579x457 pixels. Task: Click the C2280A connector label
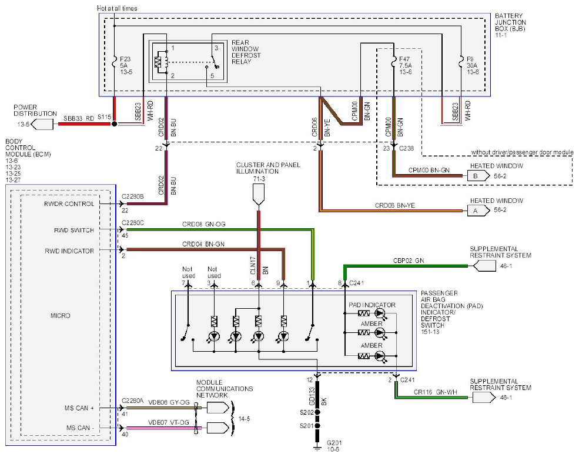click(133, 401)
